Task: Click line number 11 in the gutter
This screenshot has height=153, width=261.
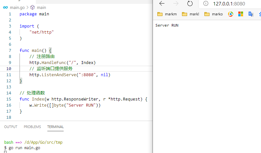Action: pyautogui.click(x=9, y=75)
